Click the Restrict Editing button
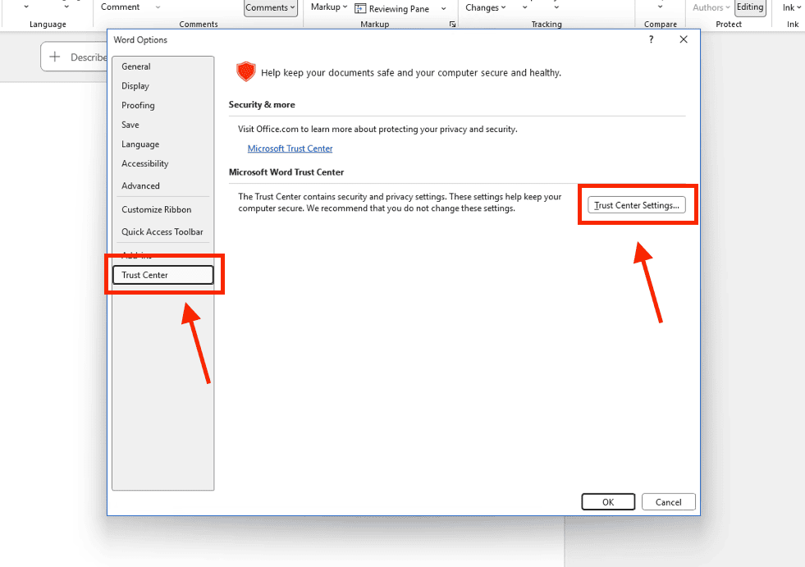 [750, 7]
